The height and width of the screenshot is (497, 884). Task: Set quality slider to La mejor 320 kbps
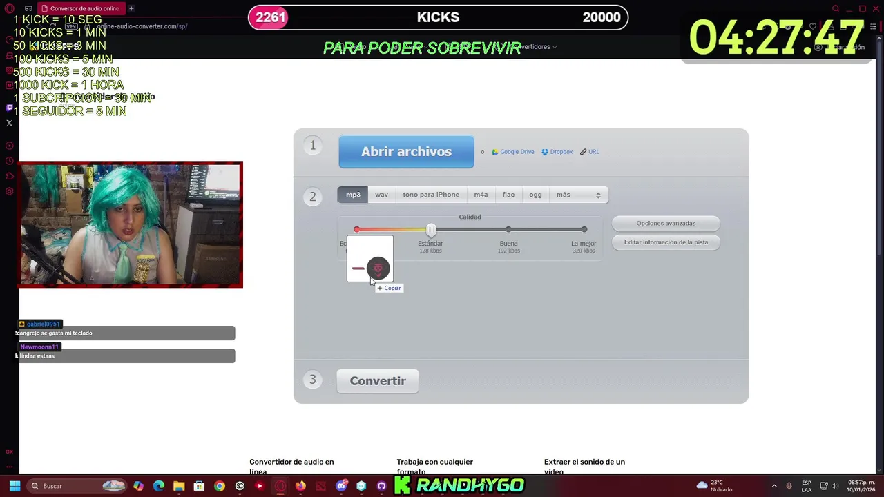point(584,229)
